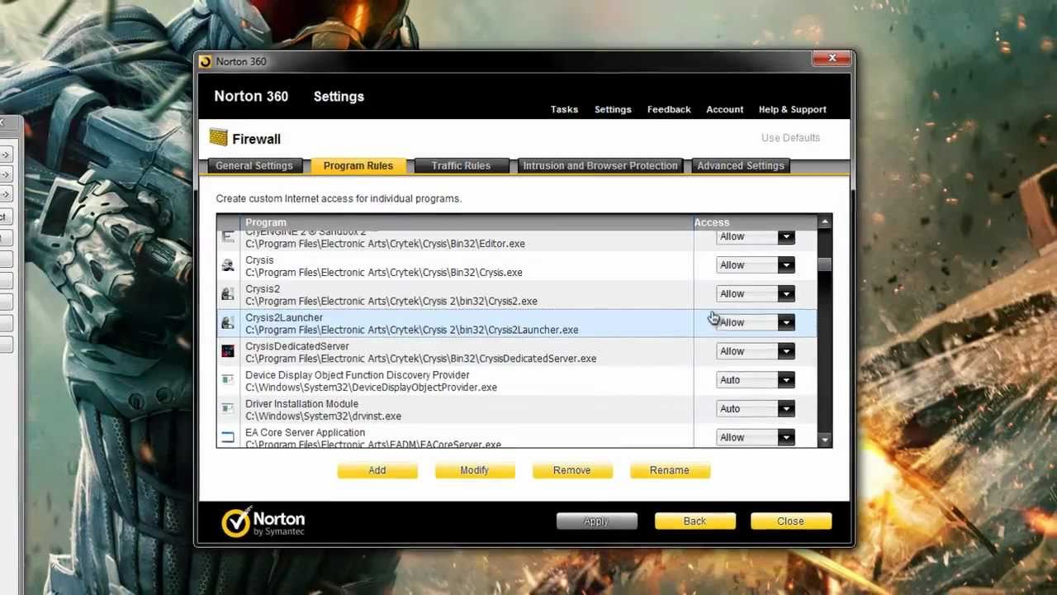Click the Rename button
Viewport: 1057px width, 595px height.
coord(670,470)
